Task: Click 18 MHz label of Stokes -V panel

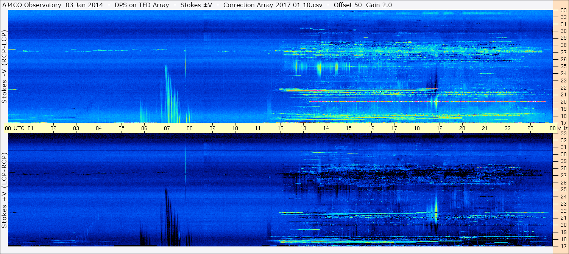Action: tap(563, 116)
